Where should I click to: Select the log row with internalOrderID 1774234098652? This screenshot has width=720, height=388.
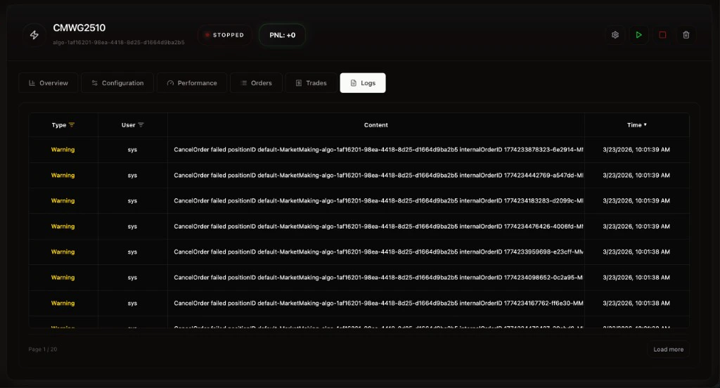359,278
